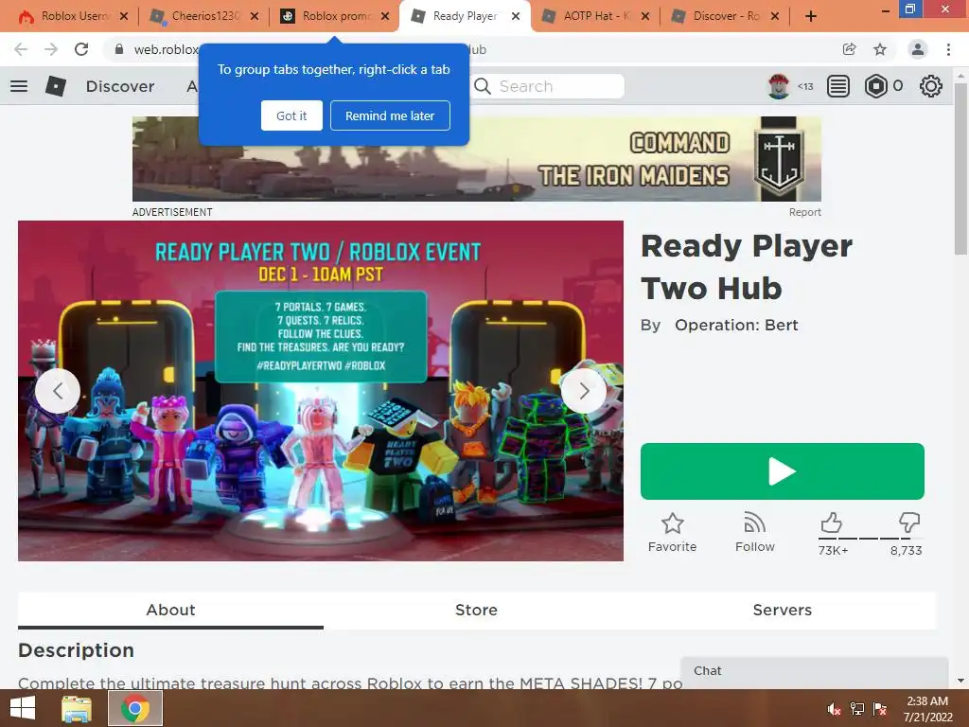
Task: Open the notifications feed icon
Action: [838, 86]
